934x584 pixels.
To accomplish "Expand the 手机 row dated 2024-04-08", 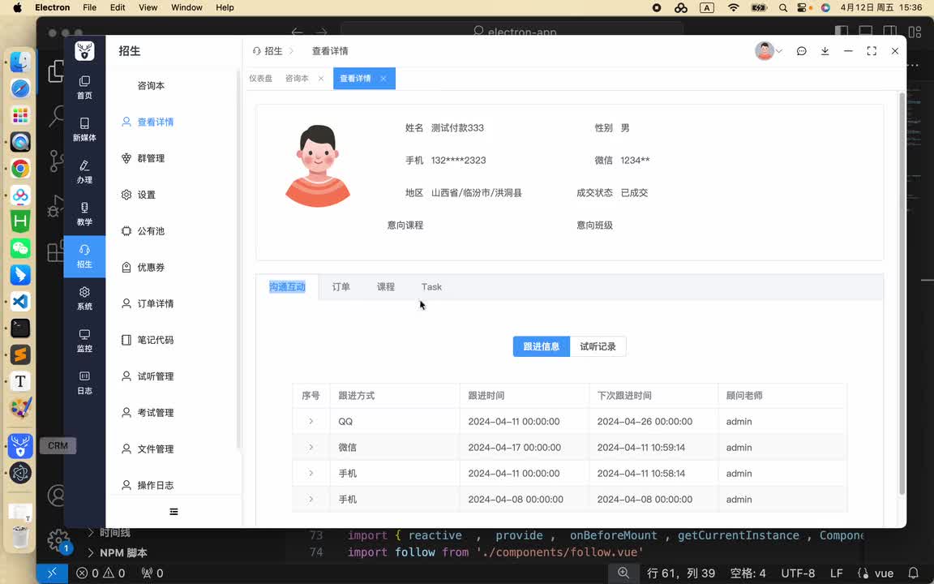I will [x=311, y=500].
